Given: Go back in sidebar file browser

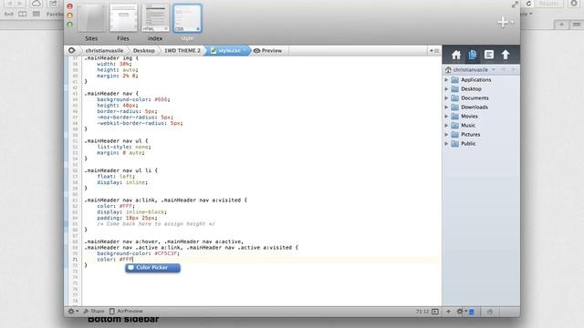Looking at the screenshot, I should click(x=503, y=69).
